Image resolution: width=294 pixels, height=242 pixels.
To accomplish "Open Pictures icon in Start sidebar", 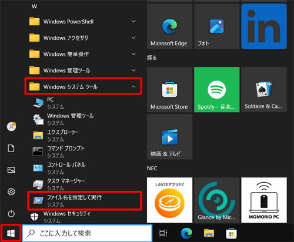I will 11,170.
